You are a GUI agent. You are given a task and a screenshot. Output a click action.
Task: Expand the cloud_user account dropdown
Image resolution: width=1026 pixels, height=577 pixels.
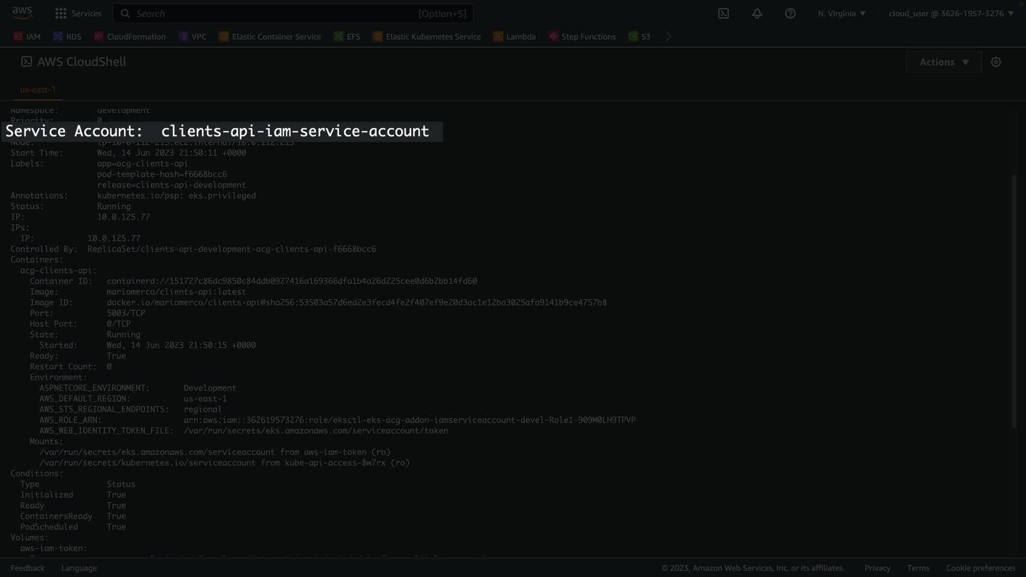click(951, 13)
